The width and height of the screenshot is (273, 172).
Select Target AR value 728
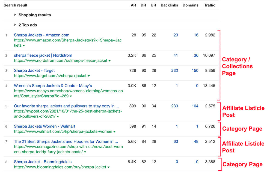tap(133, 70)
